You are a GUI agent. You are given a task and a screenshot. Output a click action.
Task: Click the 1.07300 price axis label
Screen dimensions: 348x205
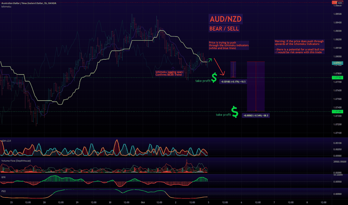pos(337,116)
